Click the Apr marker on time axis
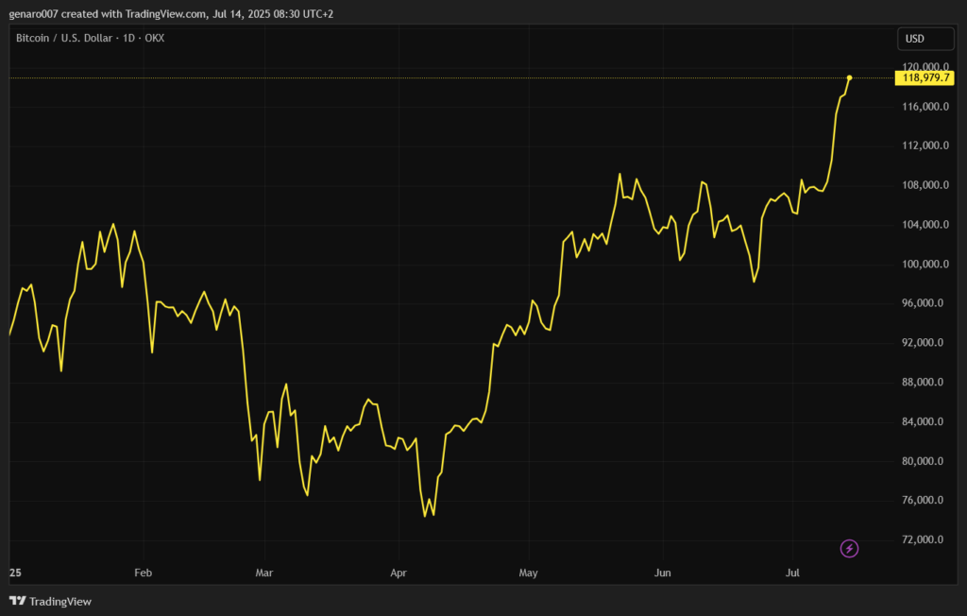This screenshot has height=616, width=967. tap(398, 573)
